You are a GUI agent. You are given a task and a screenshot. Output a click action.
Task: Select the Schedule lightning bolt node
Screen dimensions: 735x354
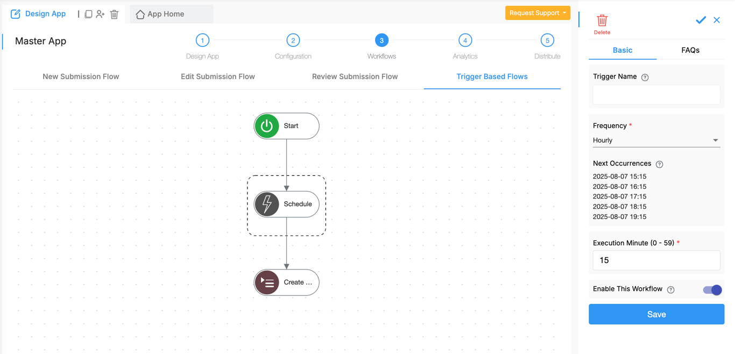coord(267,204)
